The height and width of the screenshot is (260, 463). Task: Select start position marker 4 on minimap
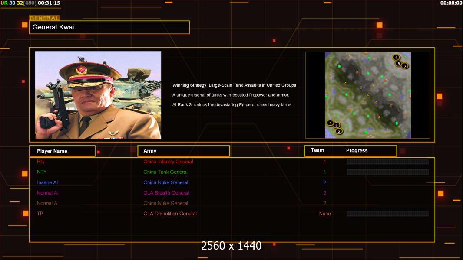396,57
